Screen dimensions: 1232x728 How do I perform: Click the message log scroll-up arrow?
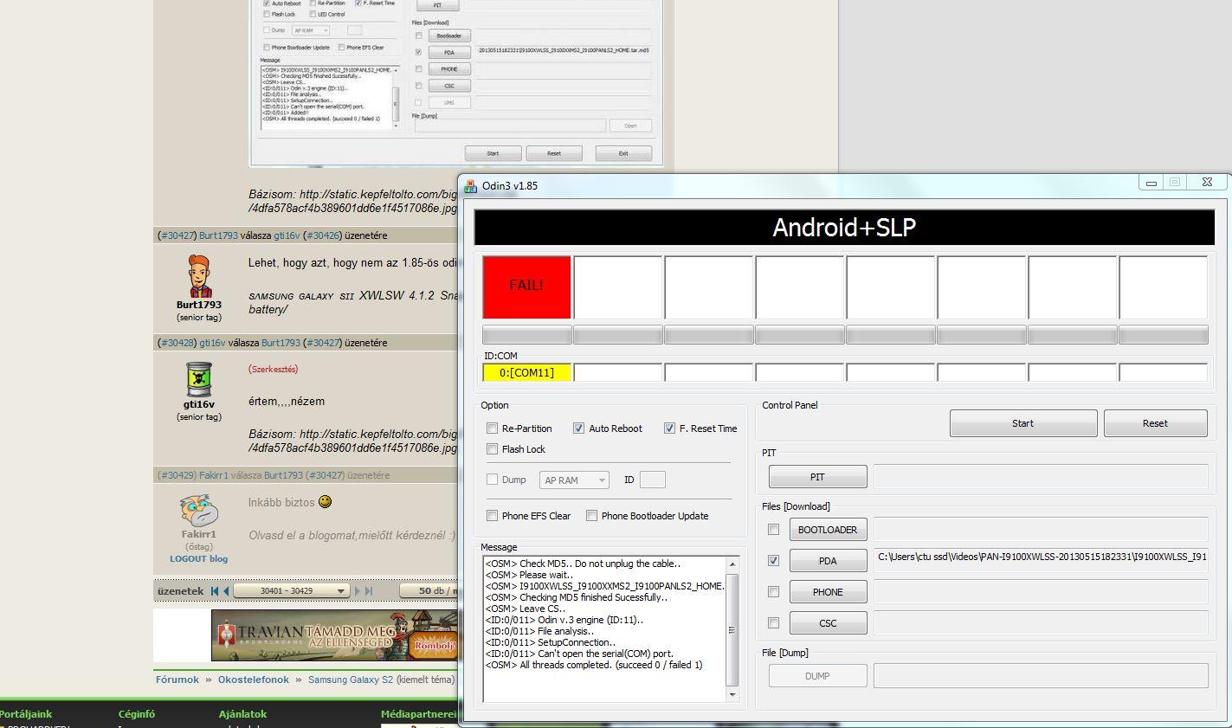pos(732,563)
